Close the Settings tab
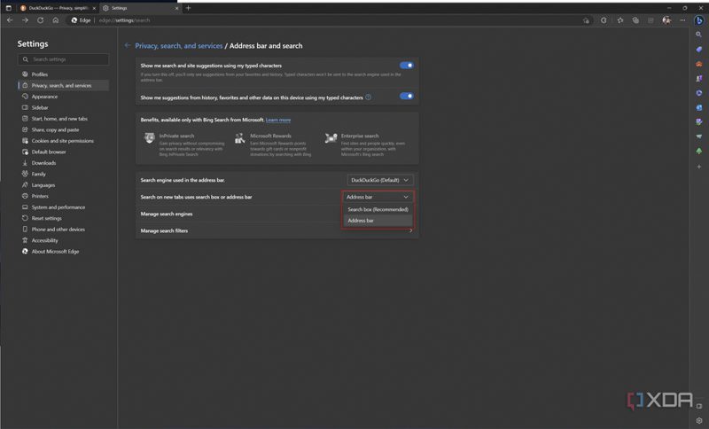The height and width of the screenshot is (429, 709). 176,8
